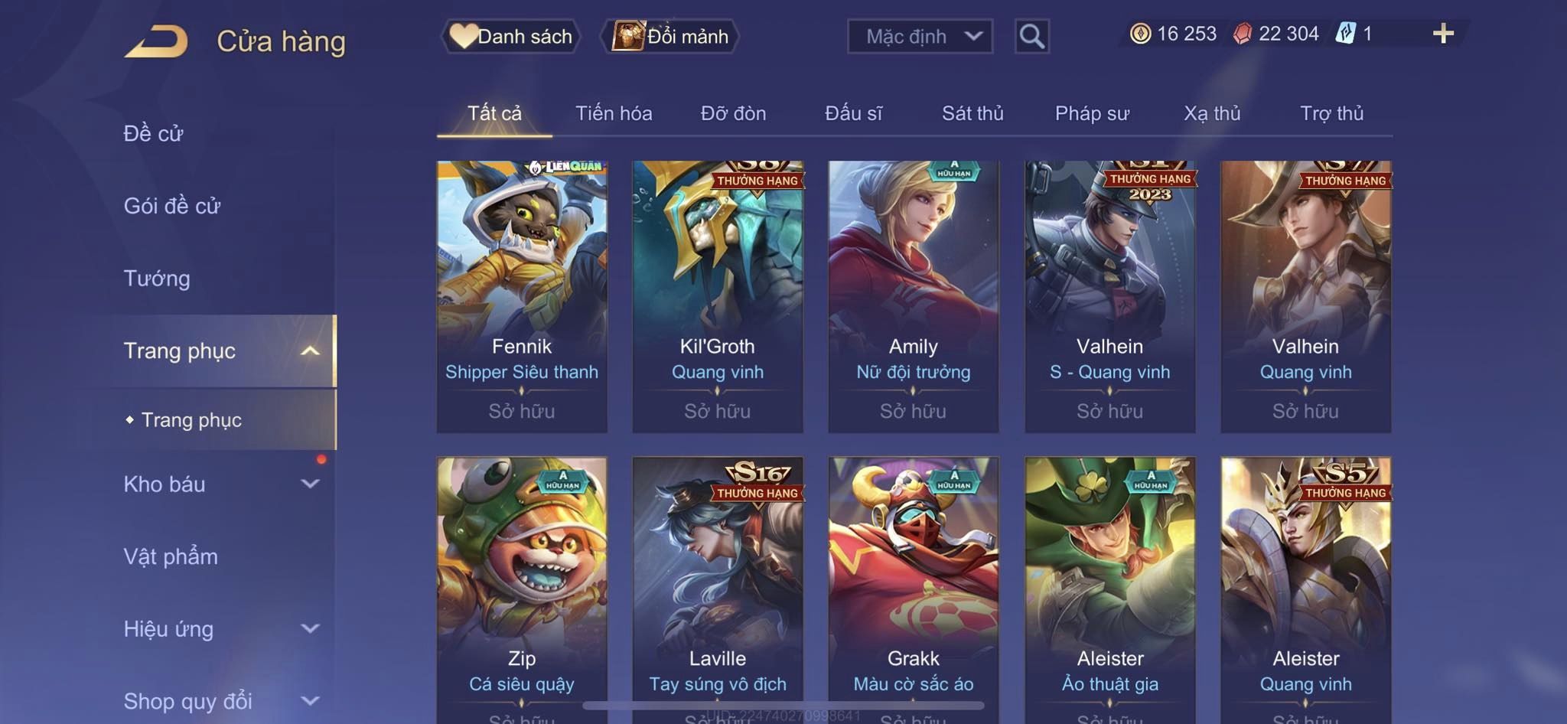Image resolution: width=1567 pixels, height=724 pixels.
Task: Open Vật phẩm in the sidebar
Action: [x=171, y=556]
